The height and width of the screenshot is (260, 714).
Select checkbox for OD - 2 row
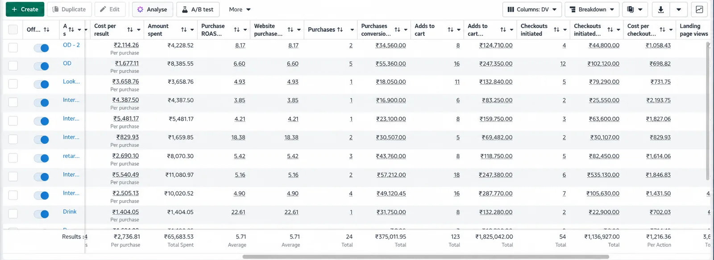coord(13,48)
